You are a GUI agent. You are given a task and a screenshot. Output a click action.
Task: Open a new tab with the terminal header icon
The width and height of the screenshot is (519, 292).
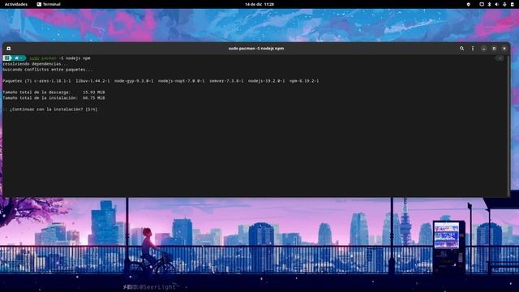[x=9, y=49]
